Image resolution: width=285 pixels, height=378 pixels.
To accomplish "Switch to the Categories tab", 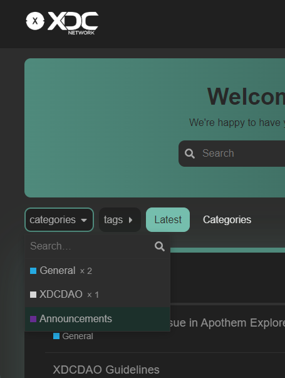I will coord(227,219).
